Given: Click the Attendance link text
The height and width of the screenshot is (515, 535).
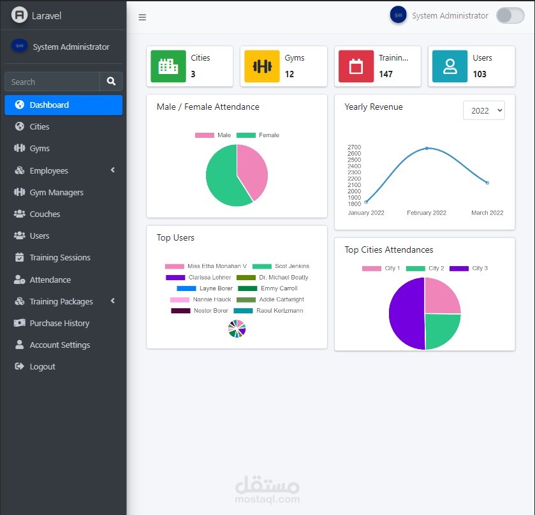Looking at the screenshot, I should (50, 280).
